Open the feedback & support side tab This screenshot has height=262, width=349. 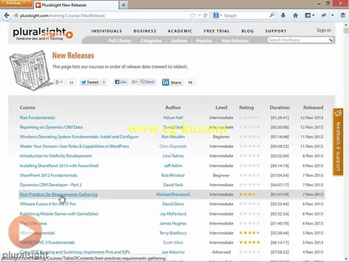point(338,142)
